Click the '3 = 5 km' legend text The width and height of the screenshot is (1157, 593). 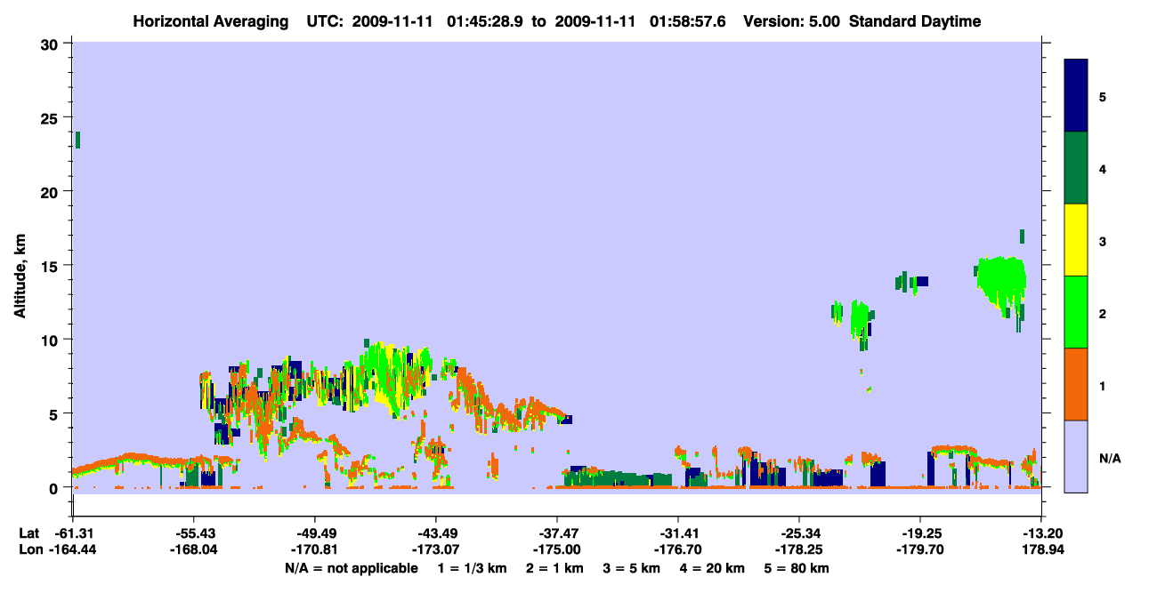coord(632,568)
